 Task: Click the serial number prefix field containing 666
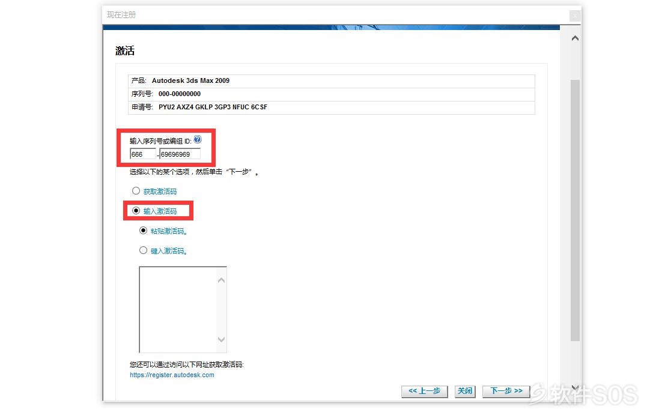coord(143,154)
